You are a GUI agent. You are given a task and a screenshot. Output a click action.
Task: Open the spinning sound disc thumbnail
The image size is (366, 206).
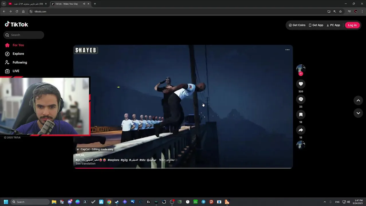(x=301, y=145)
